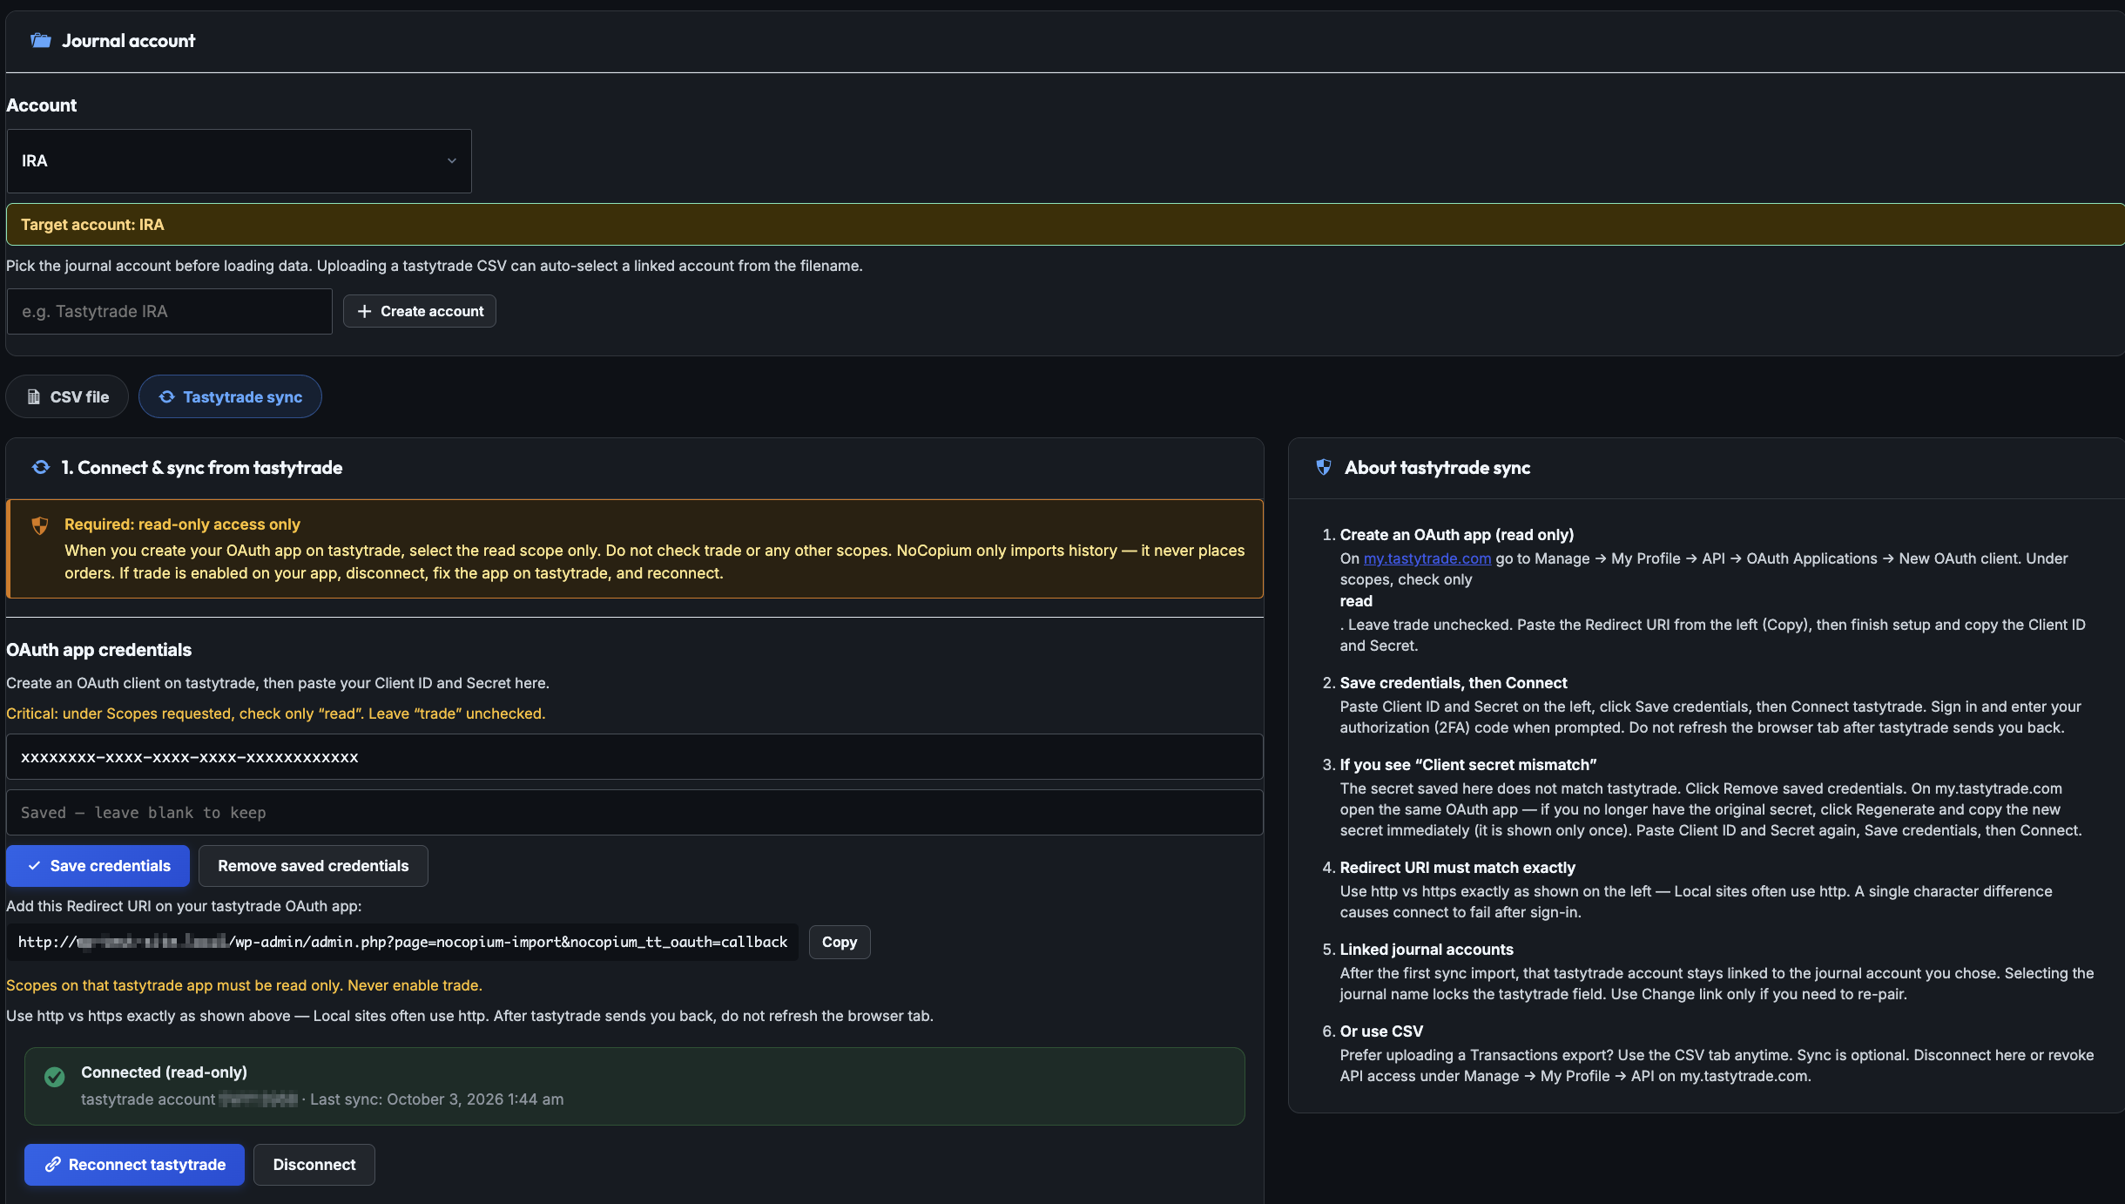The height and width of the screenshot is (1204, 2125).
Task: Click the shield warning icon in read-only notice
Action: pyautogui.click(x=39, y=525)
